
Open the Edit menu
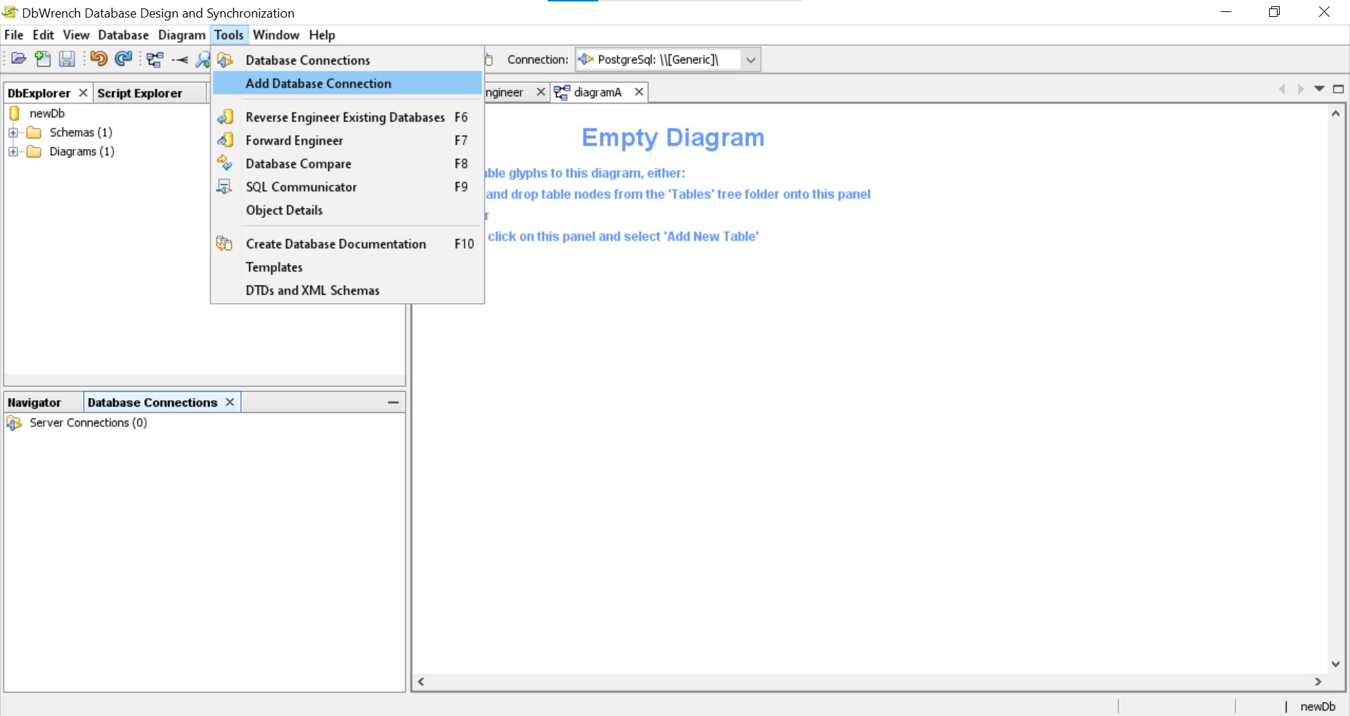pyautogui.click(x=44, y=34)
